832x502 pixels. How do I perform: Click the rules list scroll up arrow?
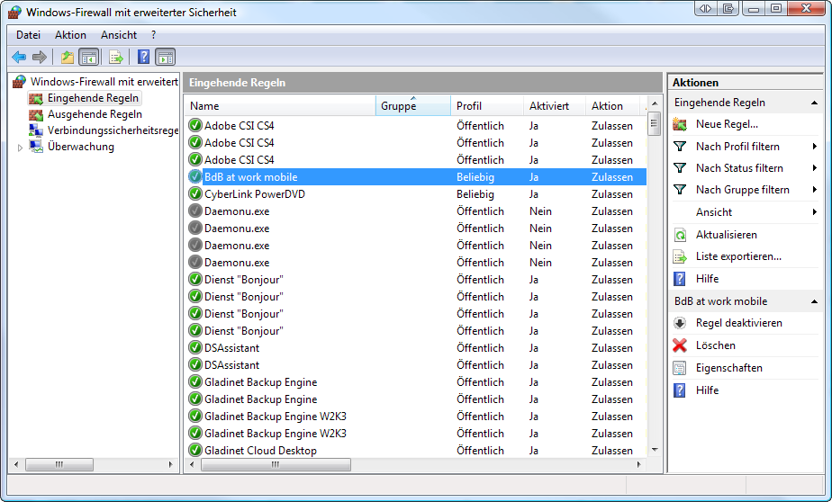click(655, 103)
